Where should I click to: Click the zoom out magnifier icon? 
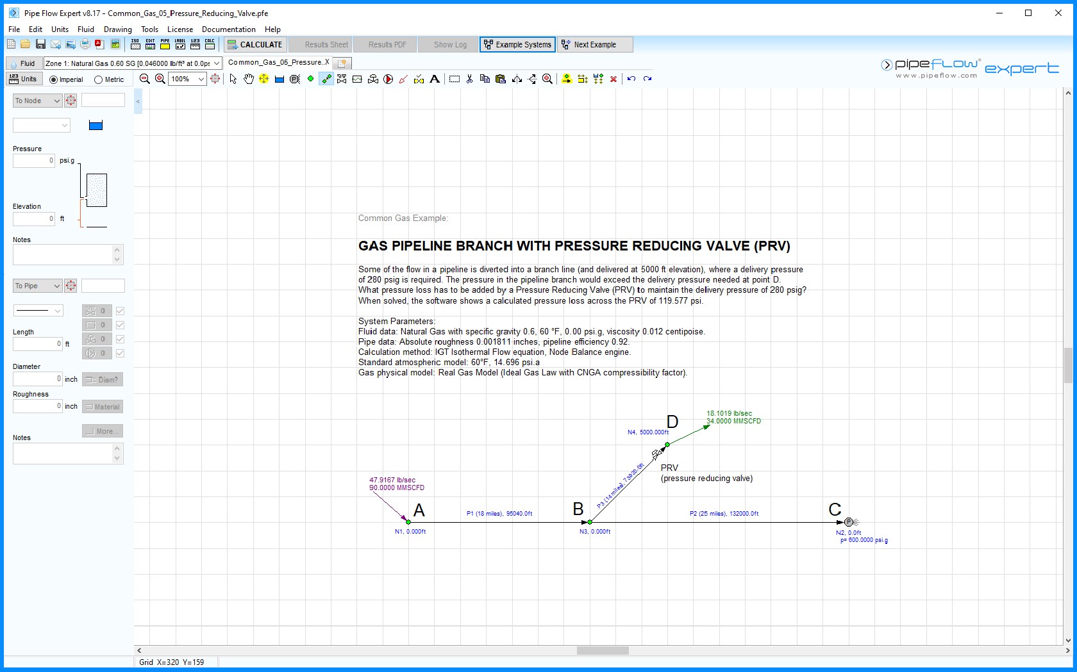tap(145, 79)
